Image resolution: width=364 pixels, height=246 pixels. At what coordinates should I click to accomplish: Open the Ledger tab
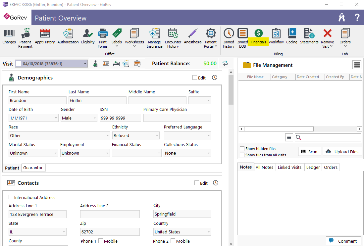point(313,167)
